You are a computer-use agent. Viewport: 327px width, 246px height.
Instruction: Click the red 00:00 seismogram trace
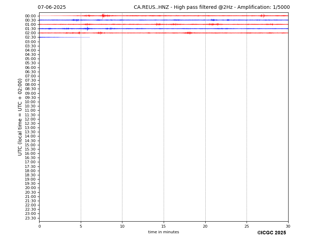[x=164, y=16]
